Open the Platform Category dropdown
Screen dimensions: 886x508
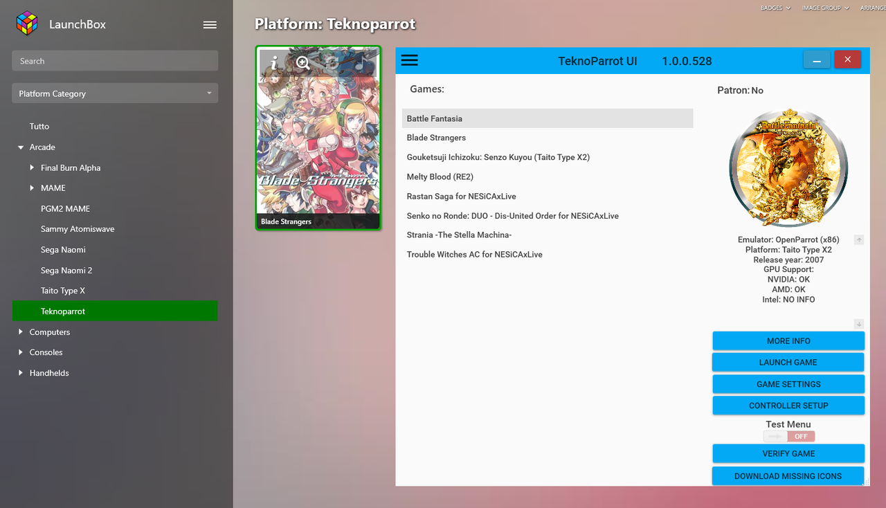[x=115, y=93]
